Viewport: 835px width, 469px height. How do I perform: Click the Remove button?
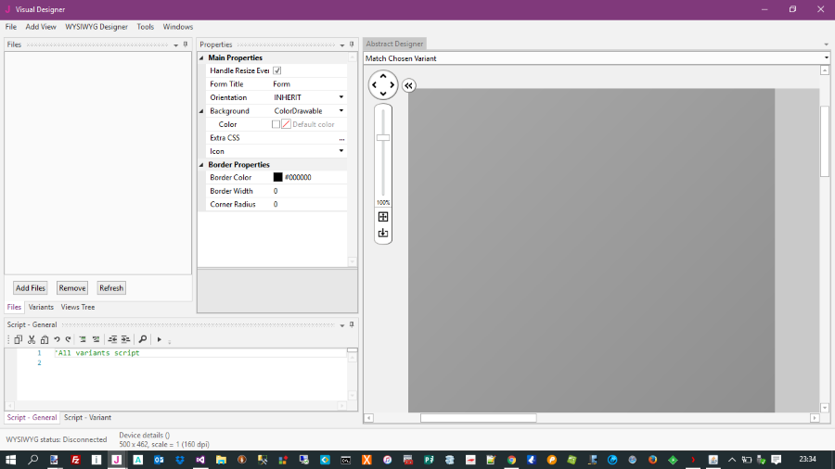[71, 287]
